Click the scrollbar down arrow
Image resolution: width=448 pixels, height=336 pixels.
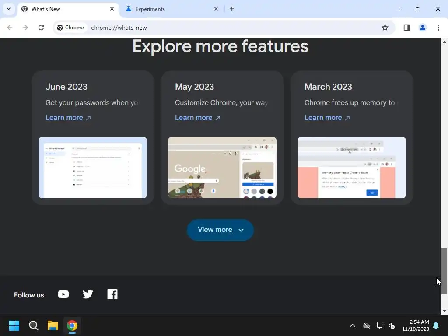point(444,311)
